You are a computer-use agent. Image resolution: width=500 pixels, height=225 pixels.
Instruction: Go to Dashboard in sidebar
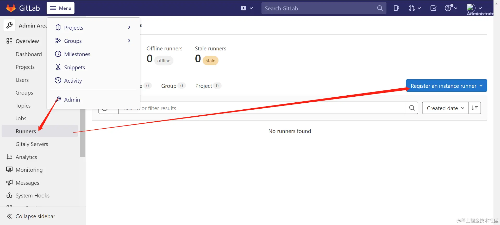29,54
